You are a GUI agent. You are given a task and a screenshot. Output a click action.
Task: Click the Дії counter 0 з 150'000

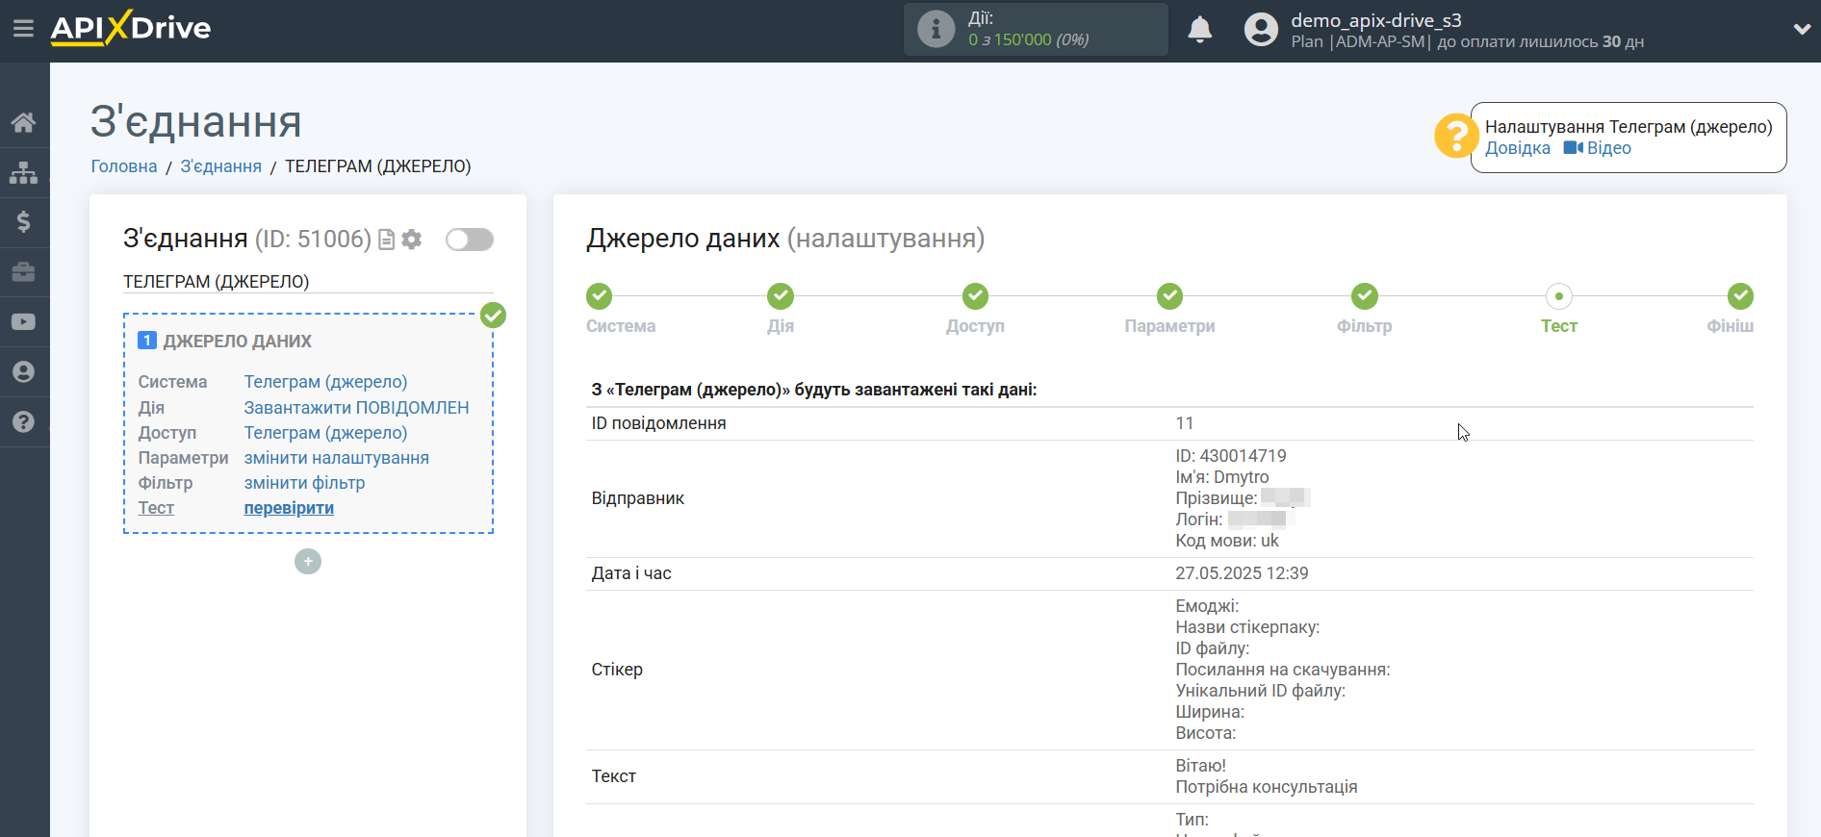pos(1028,39)
